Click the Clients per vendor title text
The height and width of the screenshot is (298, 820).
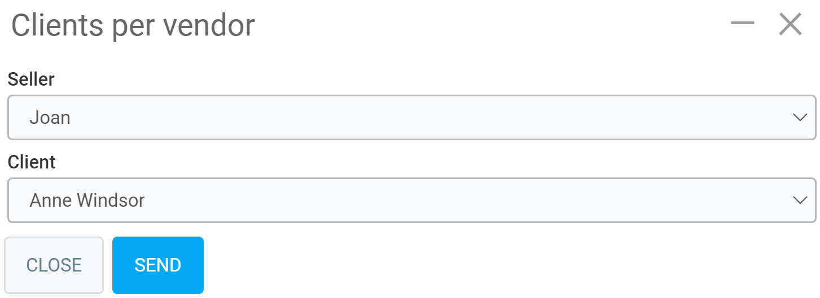[133, 25]
